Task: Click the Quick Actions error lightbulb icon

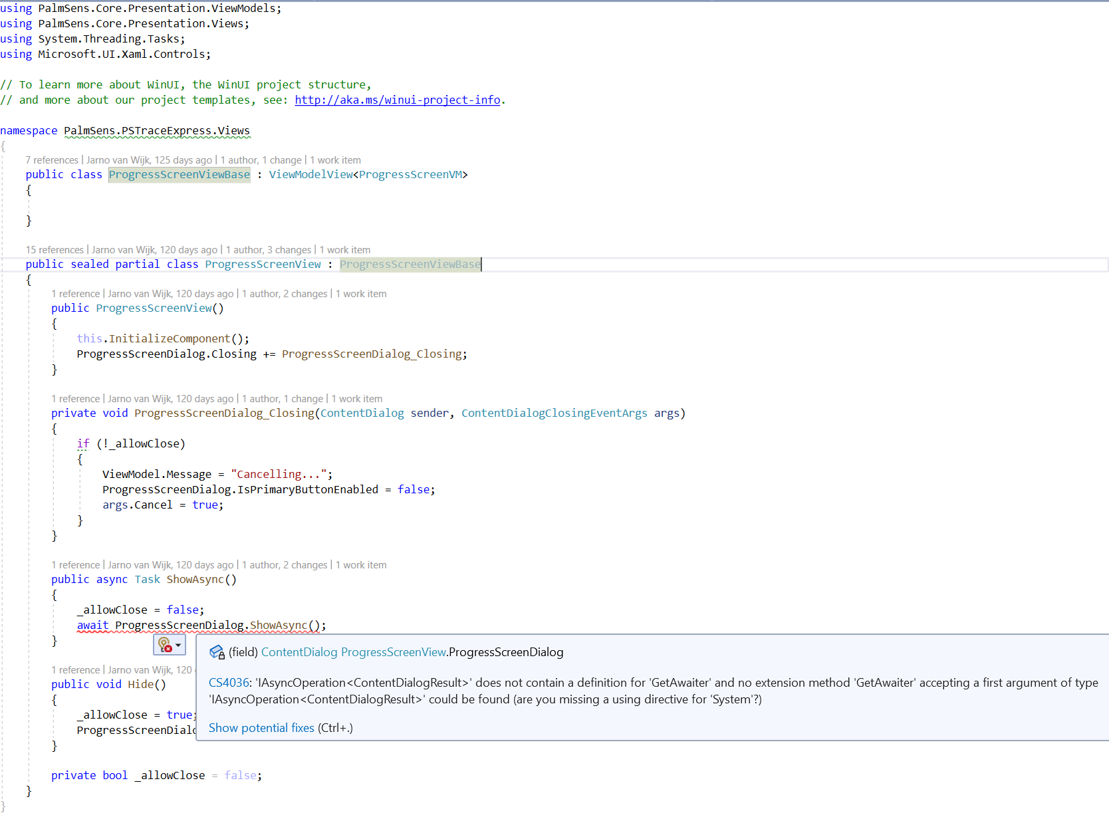Action: click(x=164, y=644)
